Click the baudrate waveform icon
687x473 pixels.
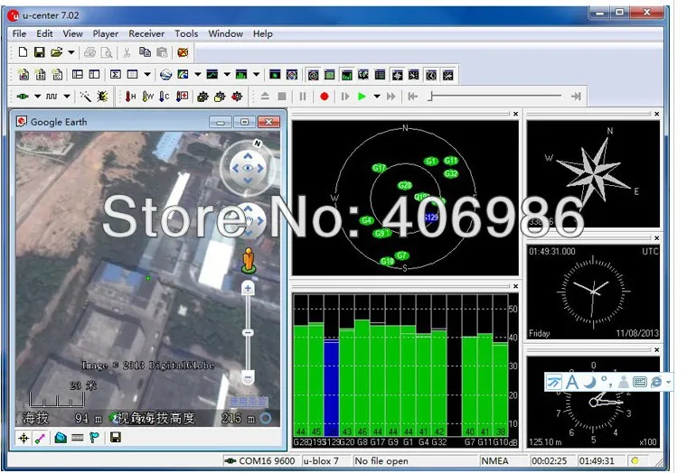click(x=52, y=97)
